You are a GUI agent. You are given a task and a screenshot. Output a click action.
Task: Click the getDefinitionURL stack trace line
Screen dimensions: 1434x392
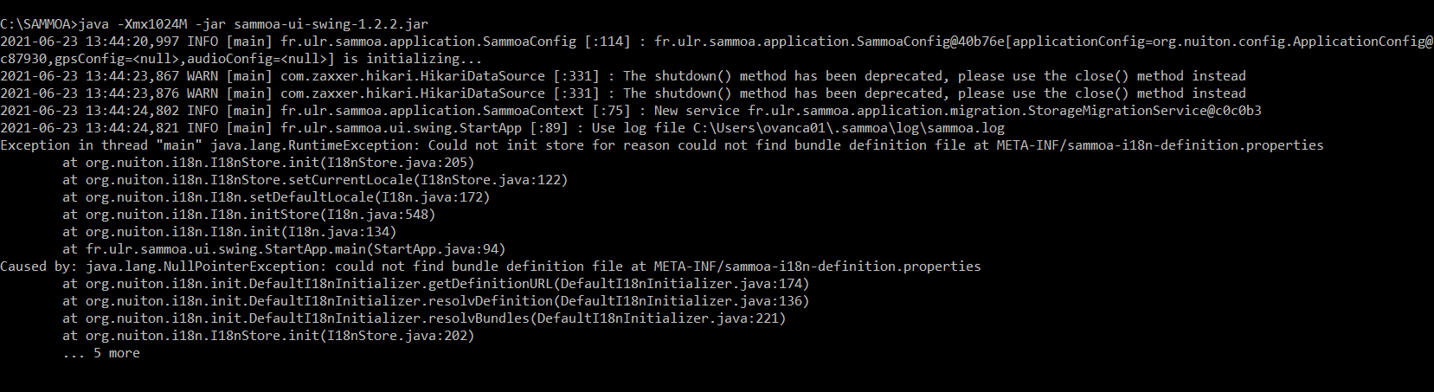tap(436, 284)
